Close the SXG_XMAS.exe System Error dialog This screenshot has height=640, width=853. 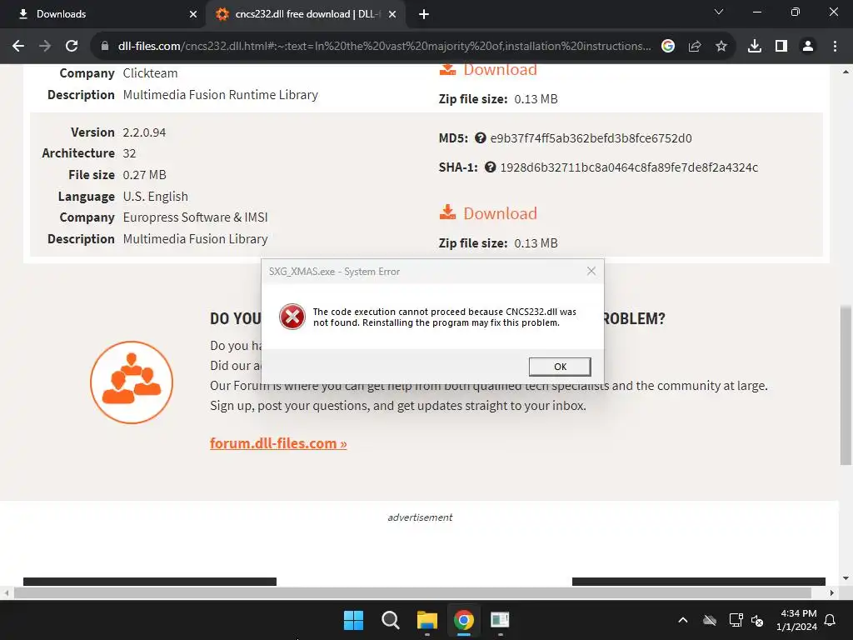click(x=591, y=271)
